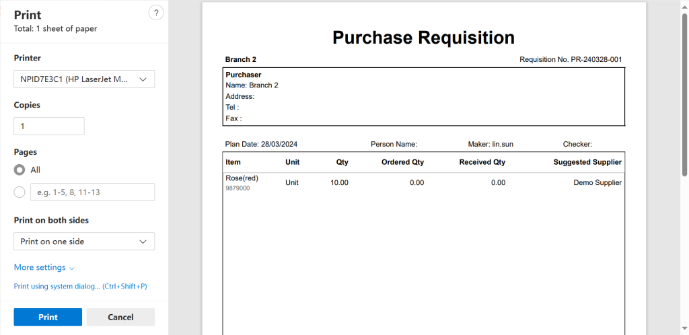Click the Maker: lin.sun text
The width and height of the screenshot is (689, 335).
(x=491, y=144)
